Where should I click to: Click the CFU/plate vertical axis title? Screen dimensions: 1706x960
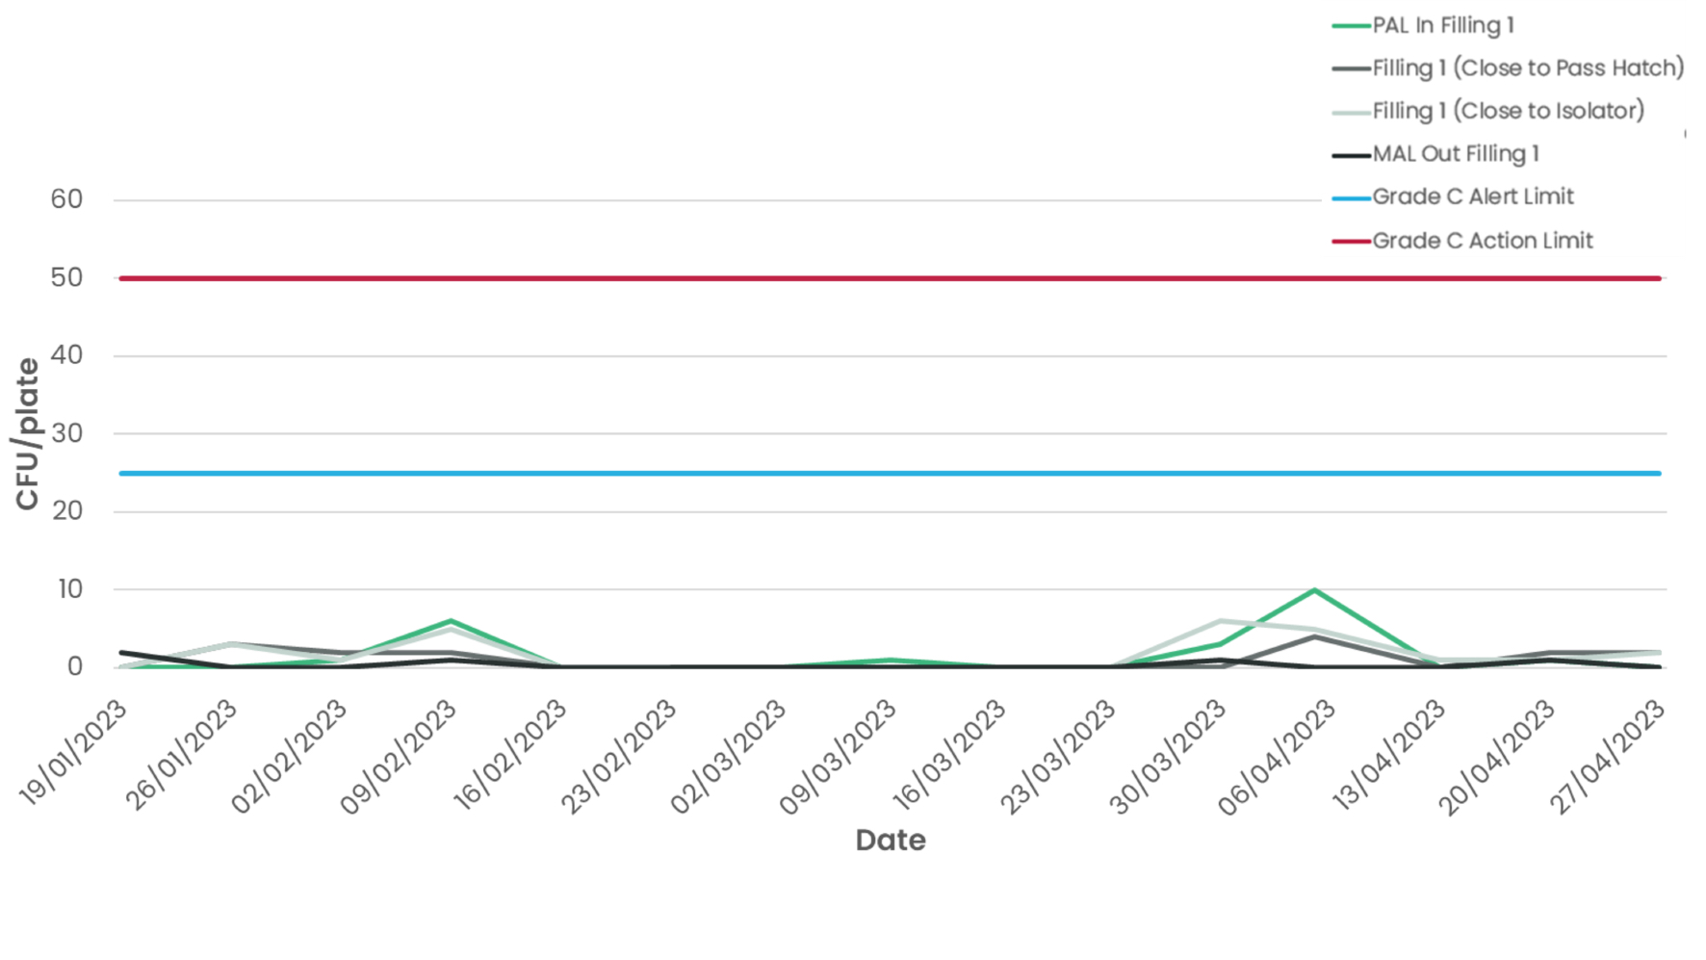27,433
